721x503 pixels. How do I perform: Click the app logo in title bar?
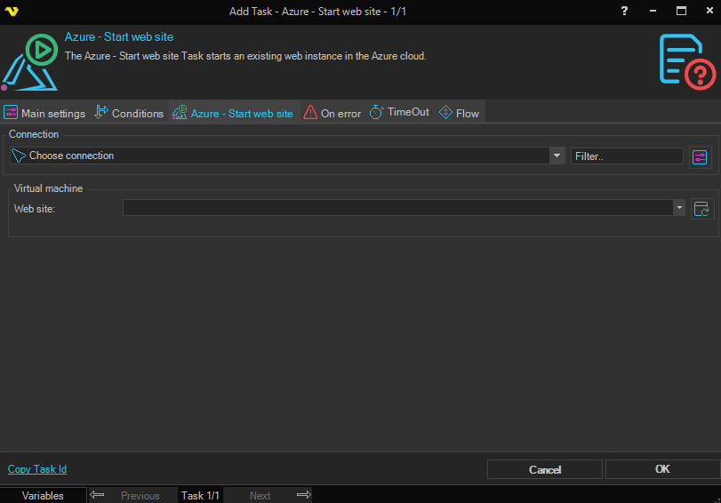click(x=12, y=12)
